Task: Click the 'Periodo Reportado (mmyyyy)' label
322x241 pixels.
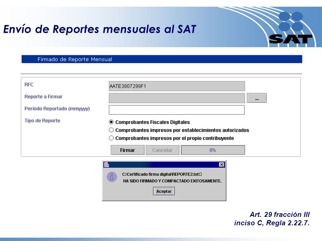Action: tap(57, 108)
